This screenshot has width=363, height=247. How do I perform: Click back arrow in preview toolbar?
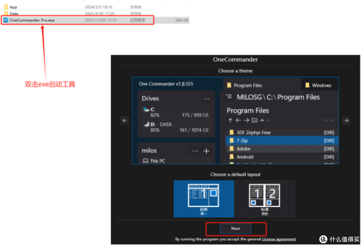pyautogui.click(x=238, y=120)
